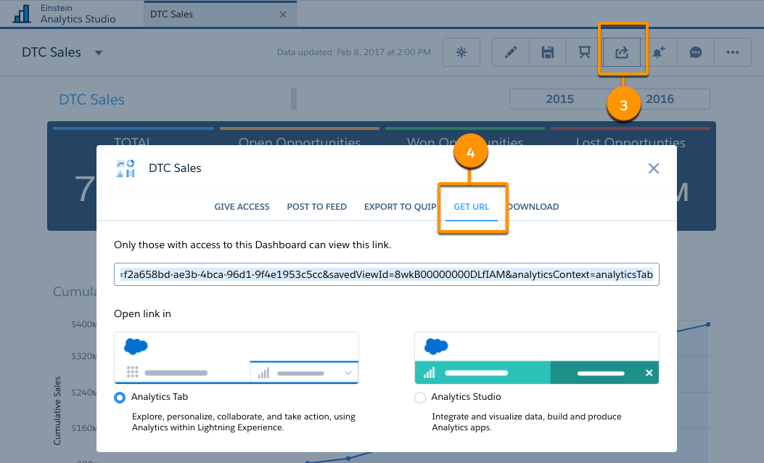Open the three-dot more options menu
The height and width of the screenshot is (463, 764).
(733, 52)
